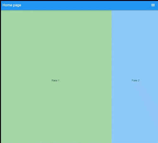Click the green pane below the Pane 1 label
The image size is (158, 143).
[x=56, y=113]
